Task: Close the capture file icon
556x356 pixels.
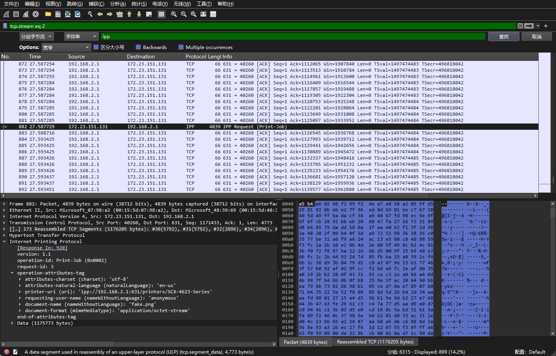Action: pyautogui.click(x=68, y=14)
